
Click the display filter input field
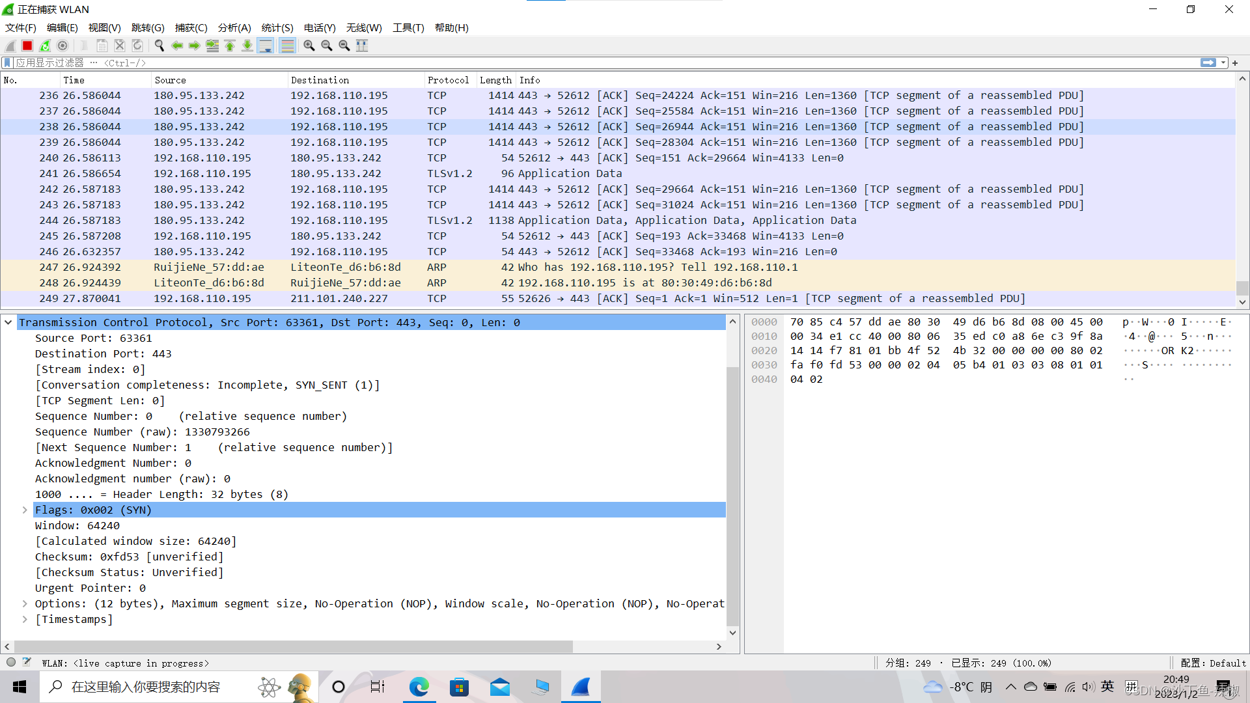605,62
